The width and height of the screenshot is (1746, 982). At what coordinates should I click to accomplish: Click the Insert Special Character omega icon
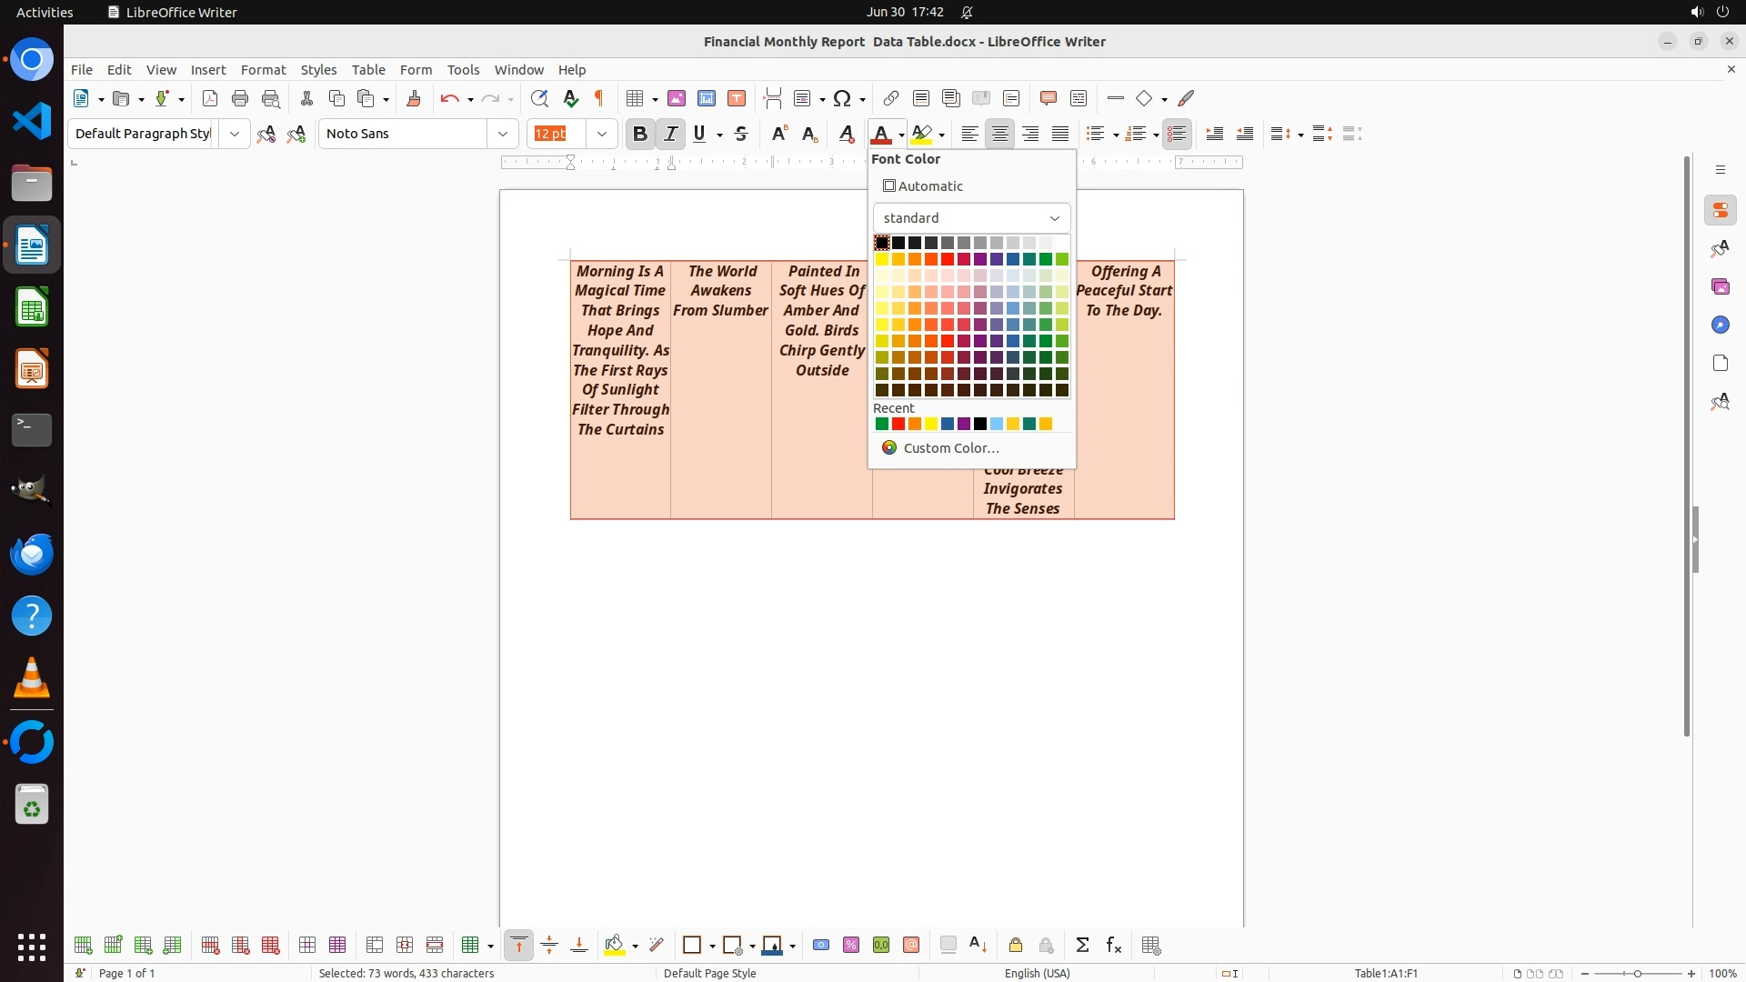coord(842,98)
